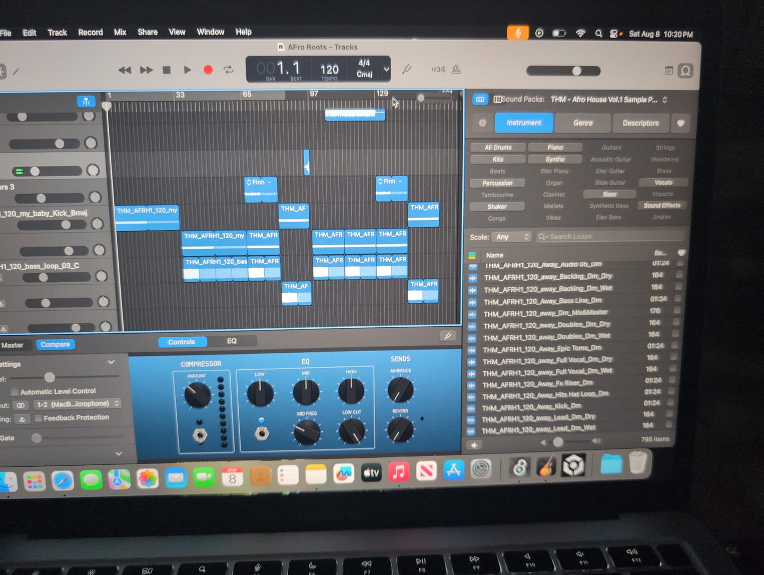Select loop THM_AFRH1_120_away_Backing_Dm_Dry
This screenshot has width=764, height=575.
548,276
